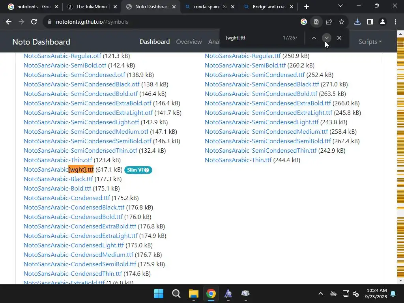Click the page vertical scrollbar track
The height and width of the screenshot is (303, 404).
pyautogui.click(x=401, y=157)
